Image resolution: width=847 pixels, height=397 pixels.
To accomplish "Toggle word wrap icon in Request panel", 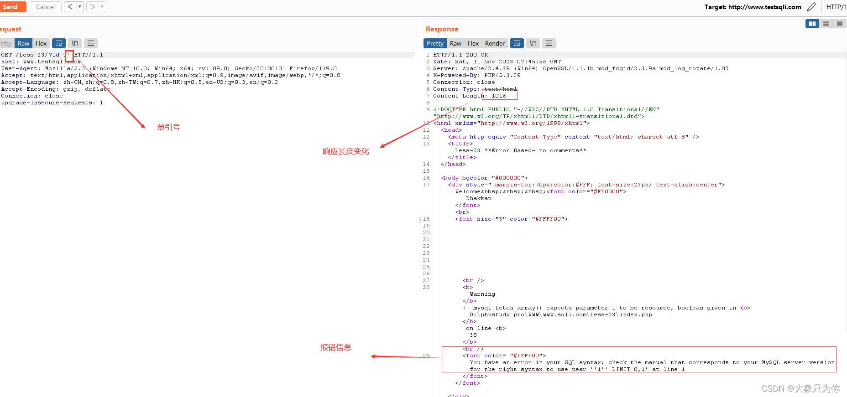I will coord(59,43).
